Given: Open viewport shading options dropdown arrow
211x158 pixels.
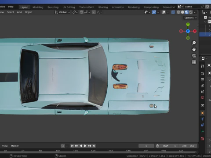Looking at the screenshot, I should point(195,12).
